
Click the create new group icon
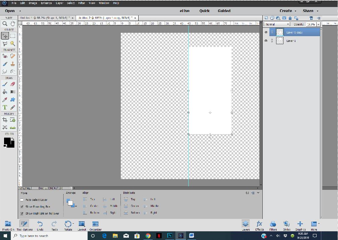[272, 18]
